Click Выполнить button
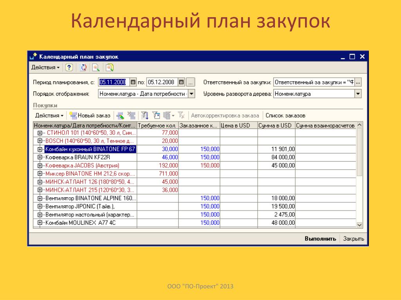401x300 pixels. click(320, 239)
